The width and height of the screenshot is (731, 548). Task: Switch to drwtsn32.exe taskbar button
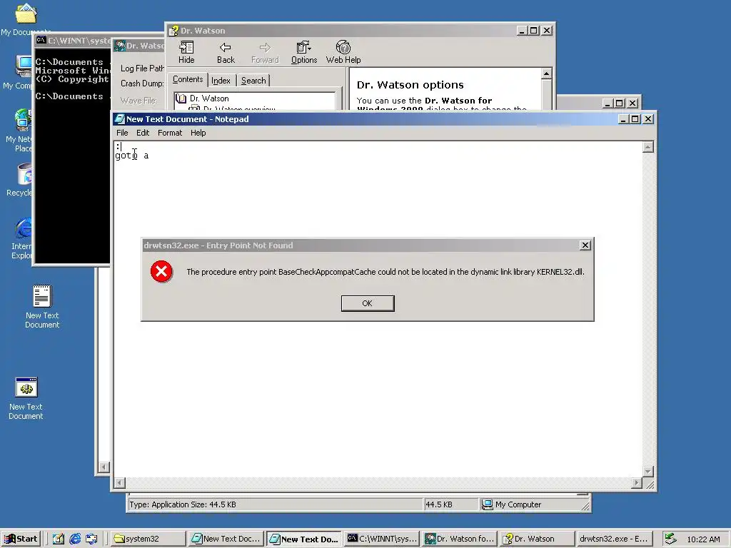pyautogui.click(x=613, y=539)
